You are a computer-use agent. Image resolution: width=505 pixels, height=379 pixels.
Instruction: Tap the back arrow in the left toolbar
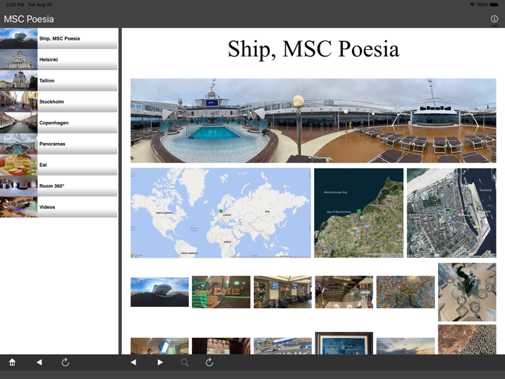pyautogui.click(x=39, y=362)
